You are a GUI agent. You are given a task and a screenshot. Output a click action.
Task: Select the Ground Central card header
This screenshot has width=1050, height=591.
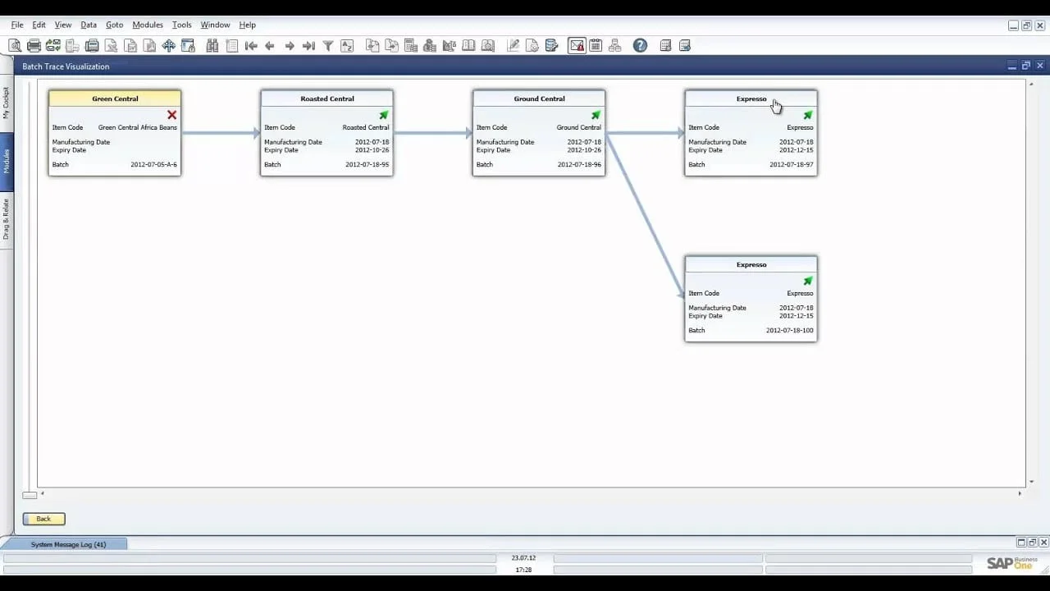coord(539,98)
